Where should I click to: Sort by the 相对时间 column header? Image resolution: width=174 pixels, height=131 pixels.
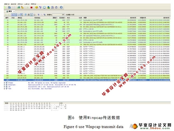click(x=133, y=18)
